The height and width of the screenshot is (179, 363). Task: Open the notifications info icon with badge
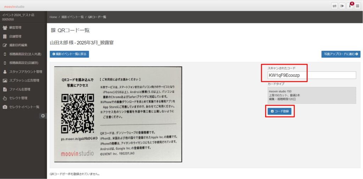click(x=350, y=6)
